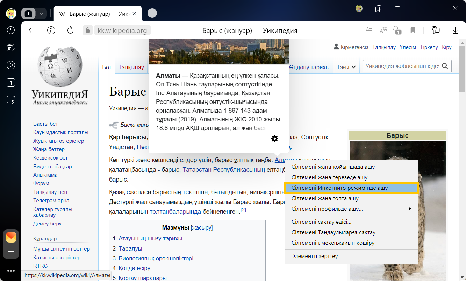Open the Кіру login link

[447, 47]
